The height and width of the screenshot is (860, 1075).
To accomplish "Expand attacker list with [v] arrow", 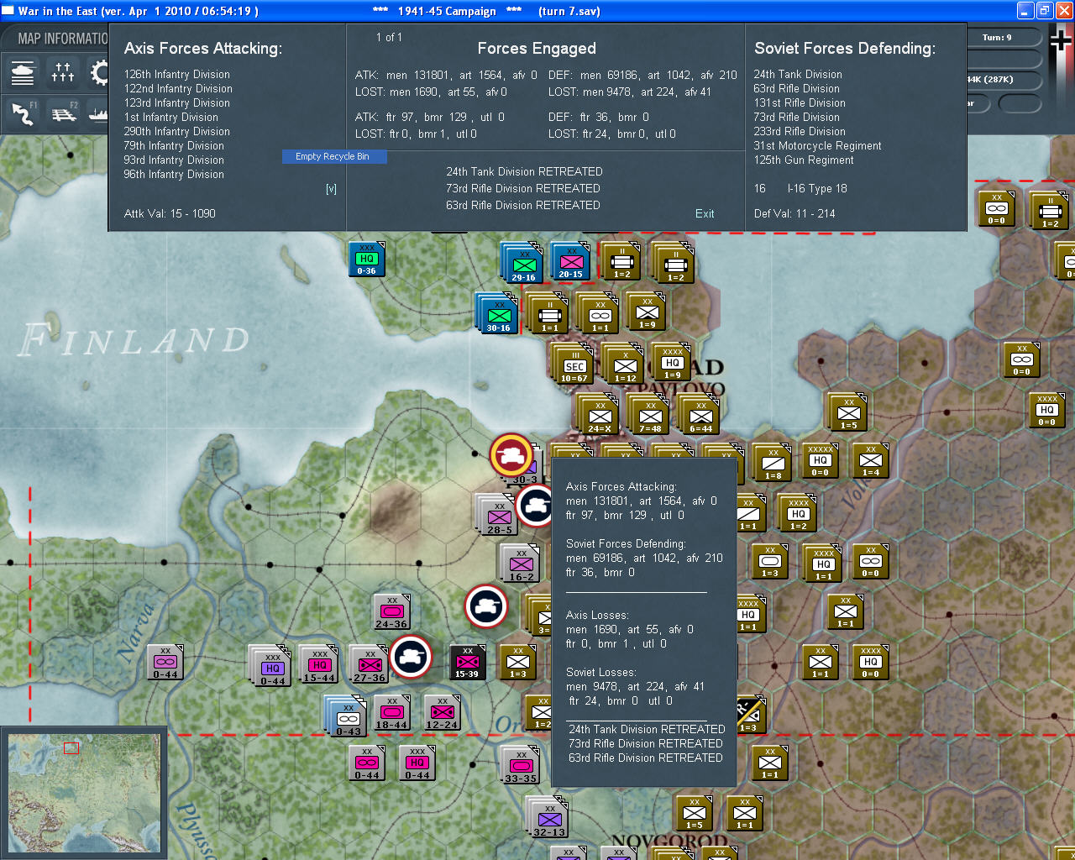I will [x=331, y=189].
